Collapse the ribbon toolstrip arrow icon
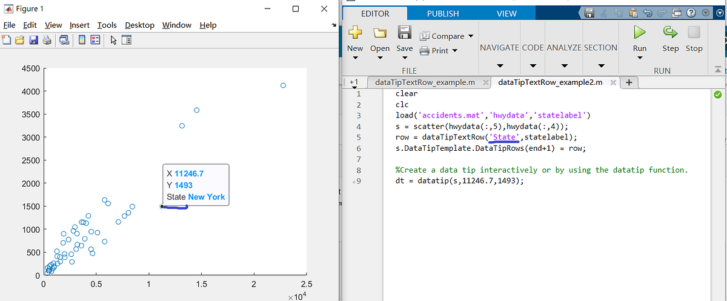Screen dimensions: 727x301 click(x=719, y=70)
